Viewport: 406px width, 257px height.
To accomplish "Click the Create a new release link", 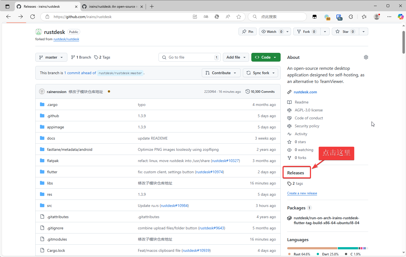I will [302, 193].
